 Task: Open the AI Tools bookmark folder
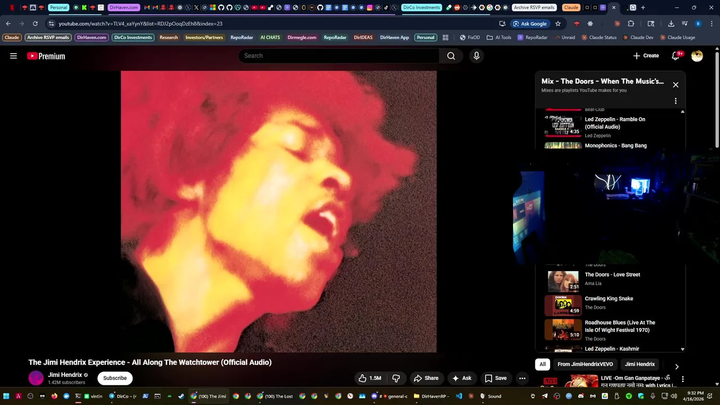coord(499,38)
